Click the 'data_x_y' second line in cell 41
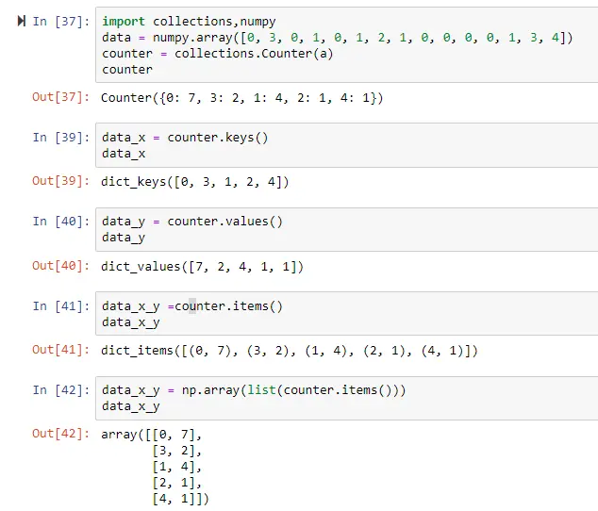 point(131,322)
